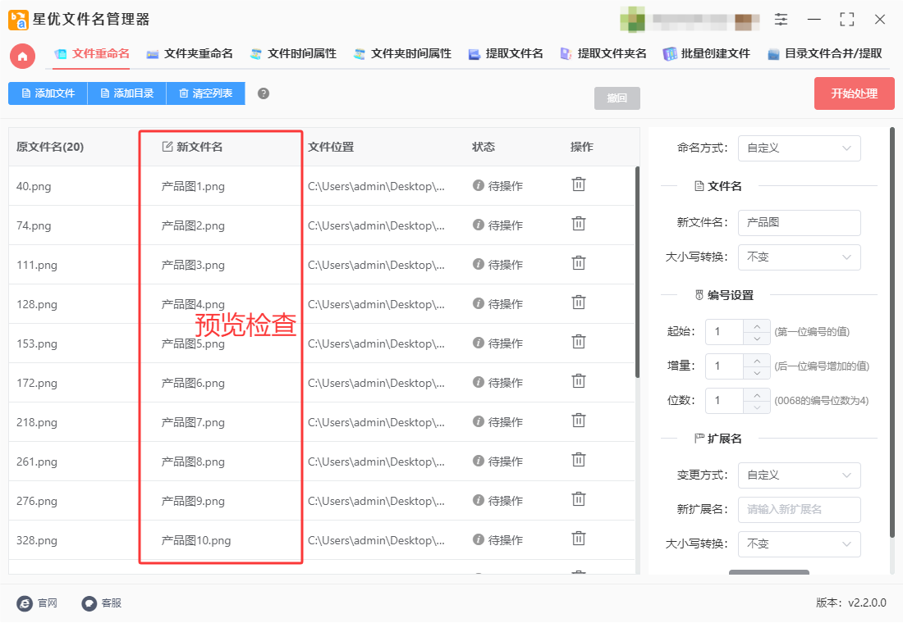The width and height of the screenshot is (903, 623).
Task: Click the 版本: v2.2.0.0 label
Action: coord(850,603)
